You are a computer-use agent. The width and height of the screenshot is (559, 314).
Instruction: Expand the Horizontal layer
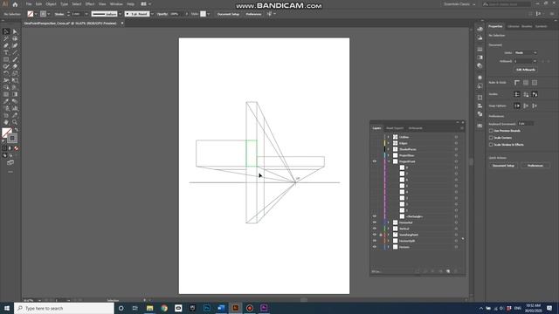(x=389, y=222)
